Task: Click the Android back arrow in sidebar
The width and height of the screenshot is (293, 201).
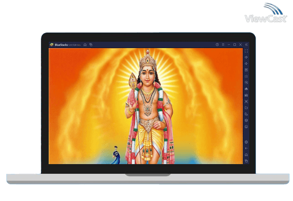Action: coord(246,149)
